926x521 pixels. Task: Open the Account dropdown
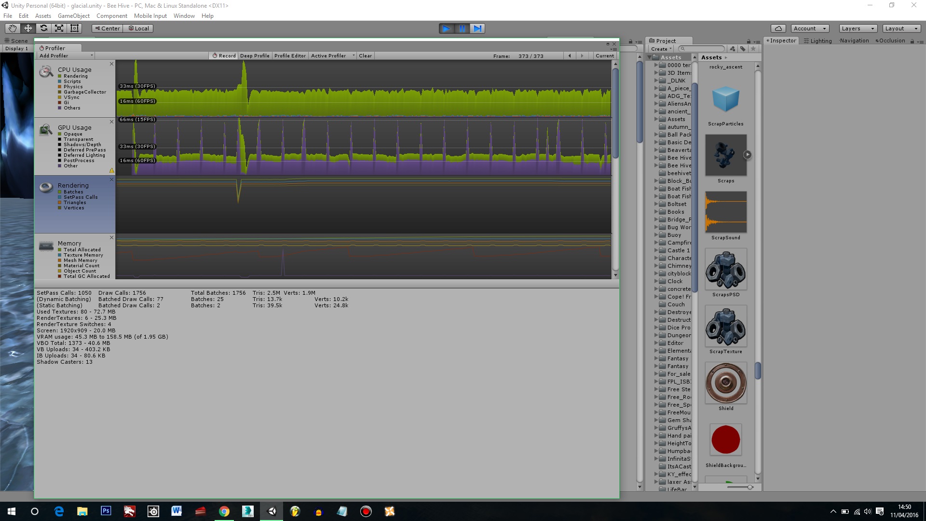(810, 28)
